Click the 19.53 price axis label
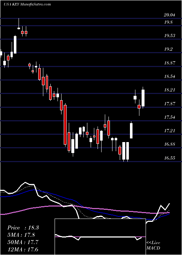 coord(170,36)
